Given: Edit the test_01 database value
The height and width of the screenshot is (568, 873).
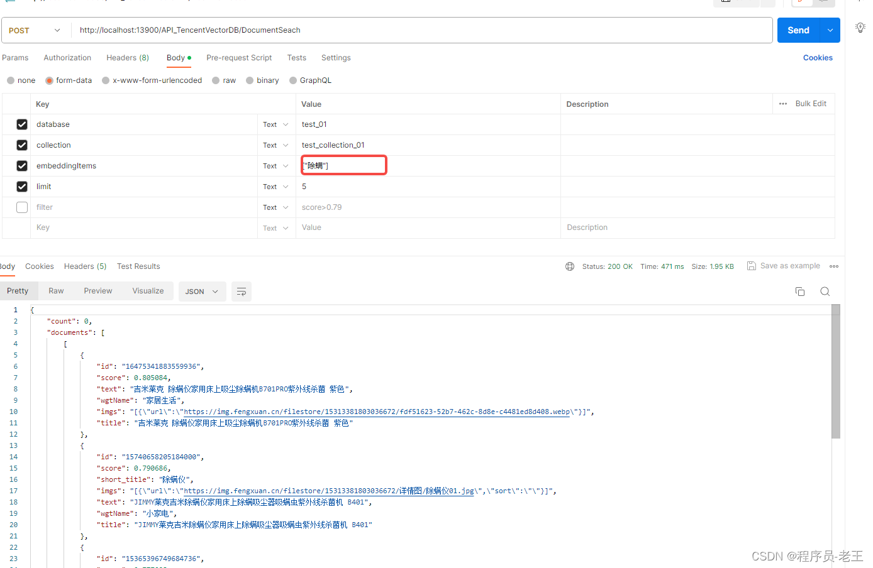Looking at the screenshot, I should 428,124.
